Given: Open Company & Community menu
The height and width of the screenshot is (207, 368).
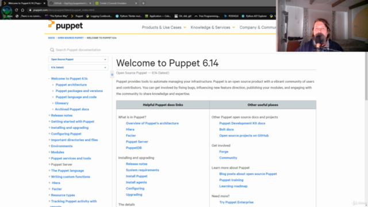Looking at the screenshot, I should [x=258, y=28].
